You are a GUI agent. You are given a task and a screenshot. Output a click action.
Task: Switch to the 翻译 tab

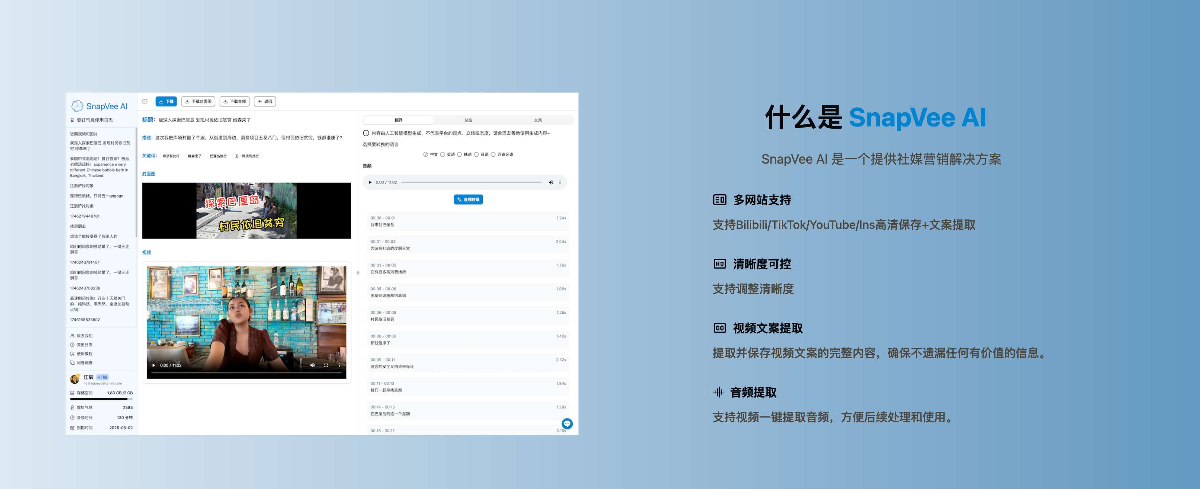tap(398, 120)
